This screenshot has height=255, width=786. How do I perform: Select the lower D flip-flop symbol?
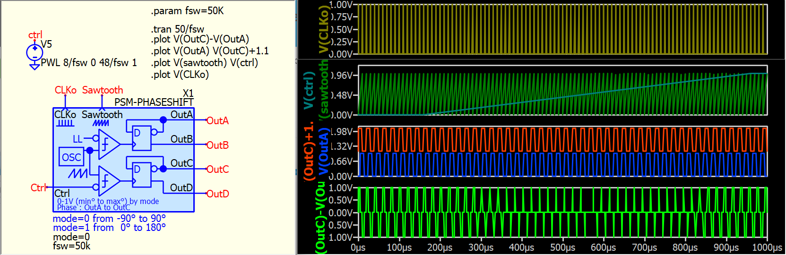(x=141, y=174)
